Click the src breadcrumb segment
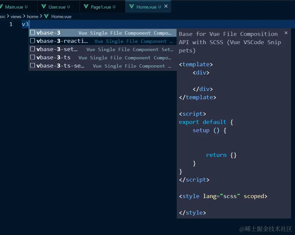Screen dimensions: 295x235 tap(3, 16)
